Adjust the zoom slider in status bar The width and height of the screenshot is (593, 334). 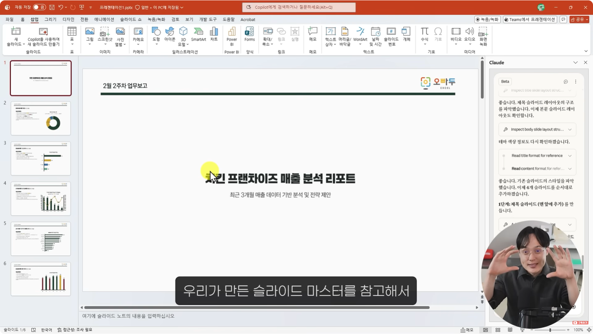pos(550,330)
